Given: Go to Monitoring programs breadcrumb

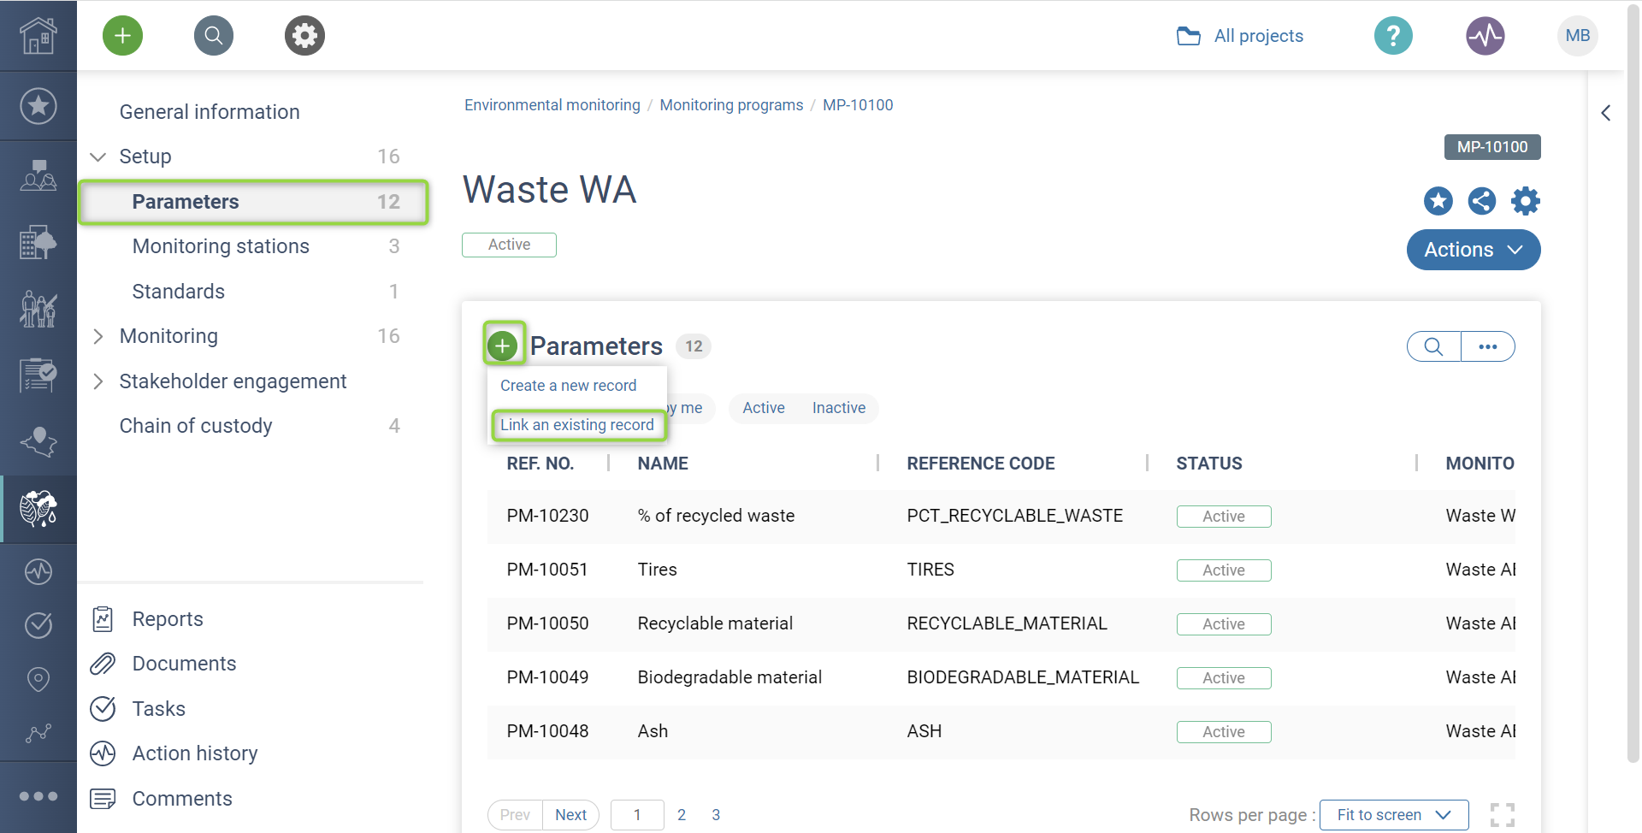Looking at the screenshot, I should 731,105.
